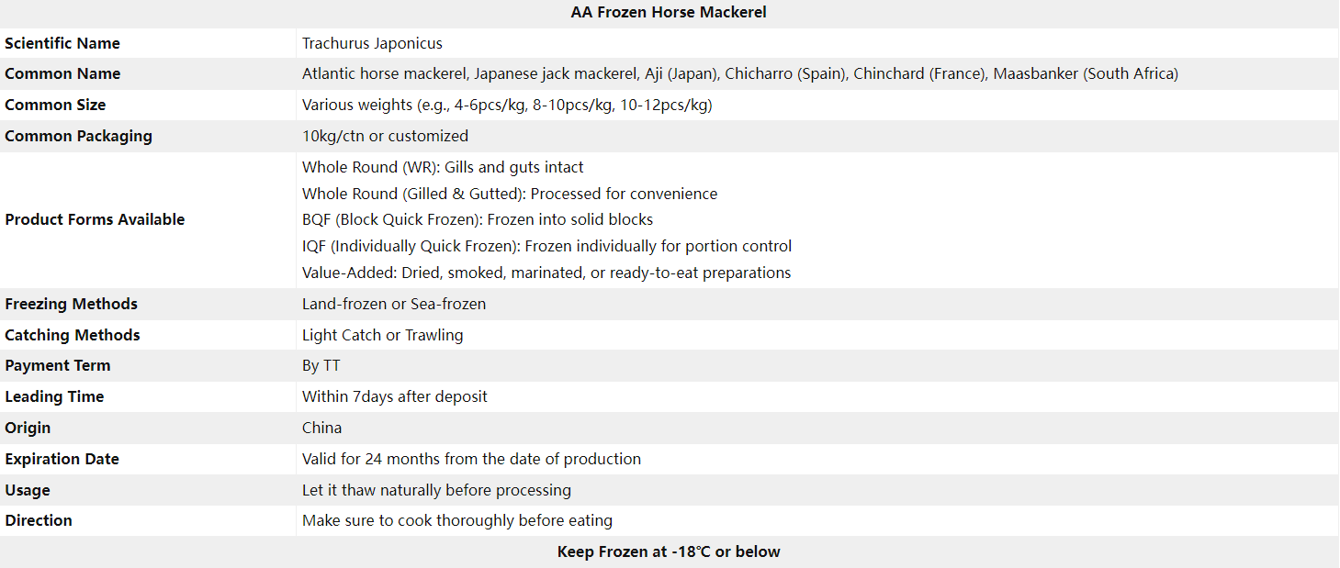Click the BQF Block Quick Frozen line
This screenshot has width=1340, height=568.
478,219
